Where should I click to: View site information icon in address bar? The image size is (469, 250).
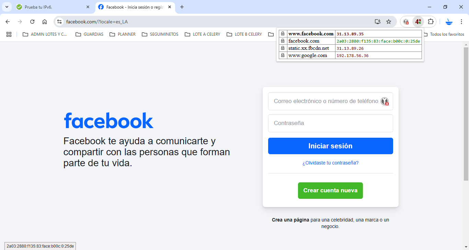[x=59, y=22]
